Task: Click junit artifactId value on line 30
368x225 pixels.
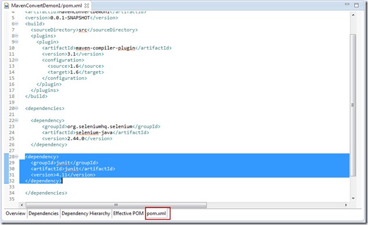Action: pos(72,169)
